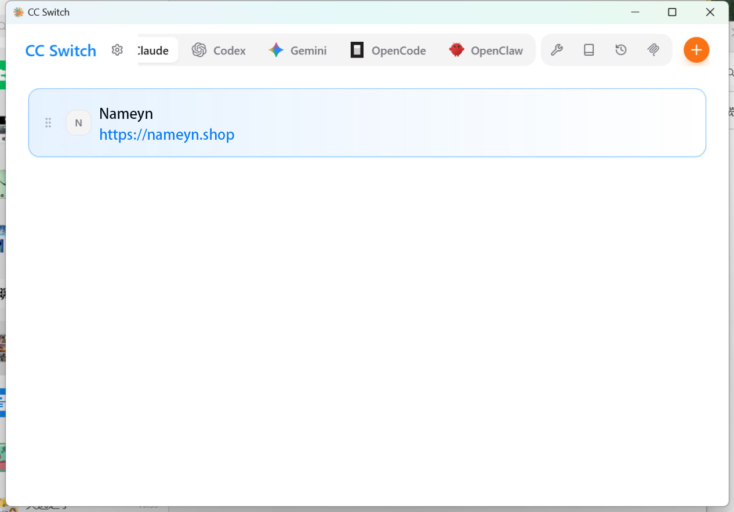Minimize the CC Switch window
Image resolution: width=734 pixels, height=512 pixels.
coord(635,12)
